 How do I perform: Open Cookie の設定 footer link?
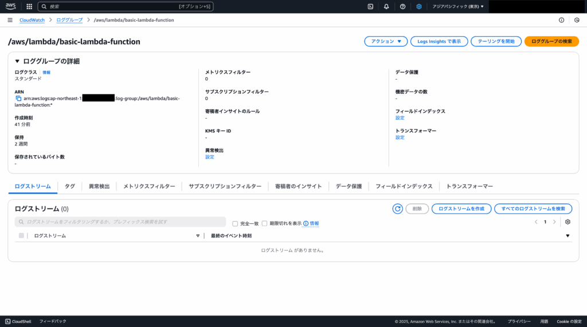click(569, 321)
